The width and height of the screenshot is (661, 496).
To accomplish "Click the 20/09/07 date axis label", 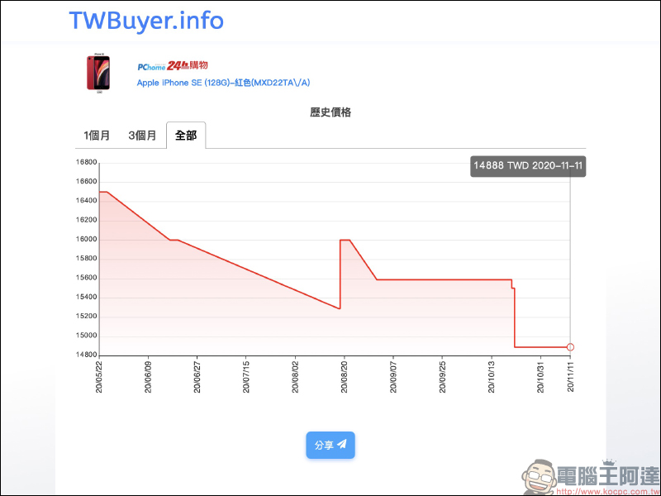I will (393, 376).
